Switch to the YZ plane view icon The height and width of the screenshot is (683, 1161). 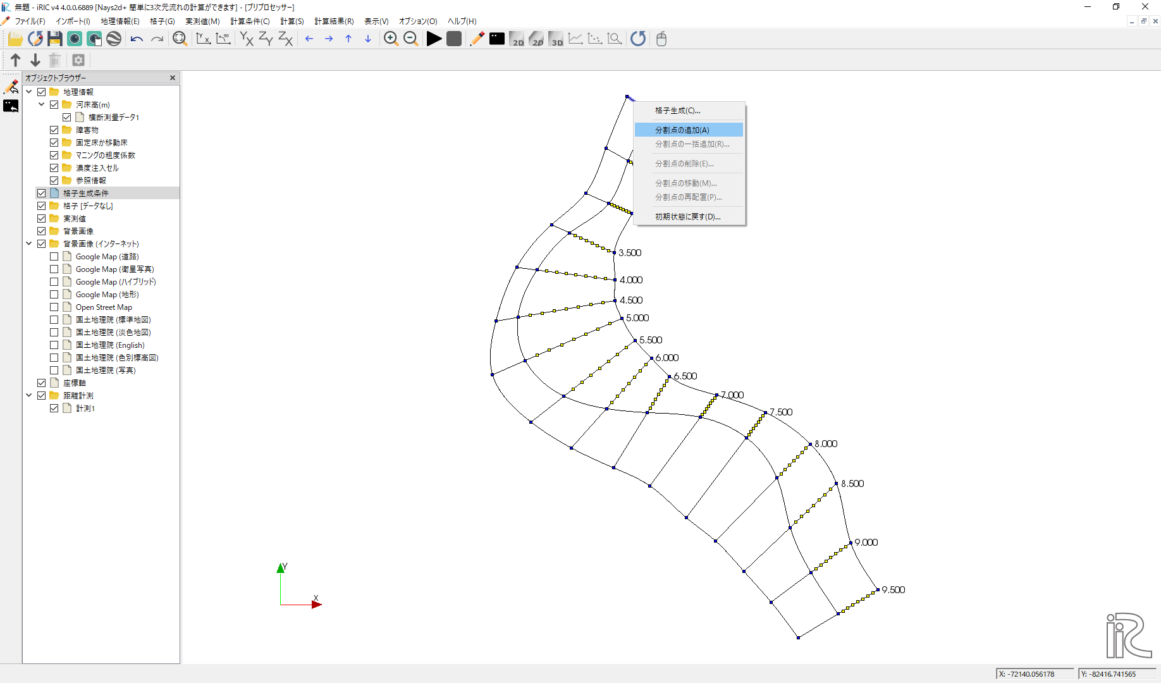pos(266,39)
